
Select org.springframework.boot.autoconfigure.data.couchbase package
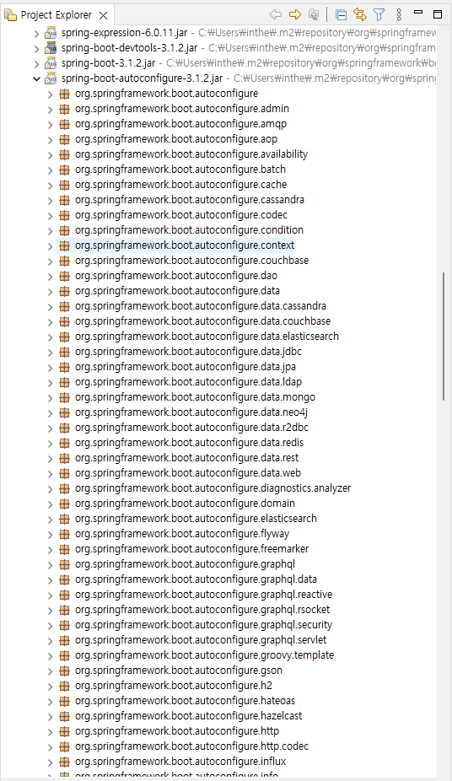[x=202, y=321]
